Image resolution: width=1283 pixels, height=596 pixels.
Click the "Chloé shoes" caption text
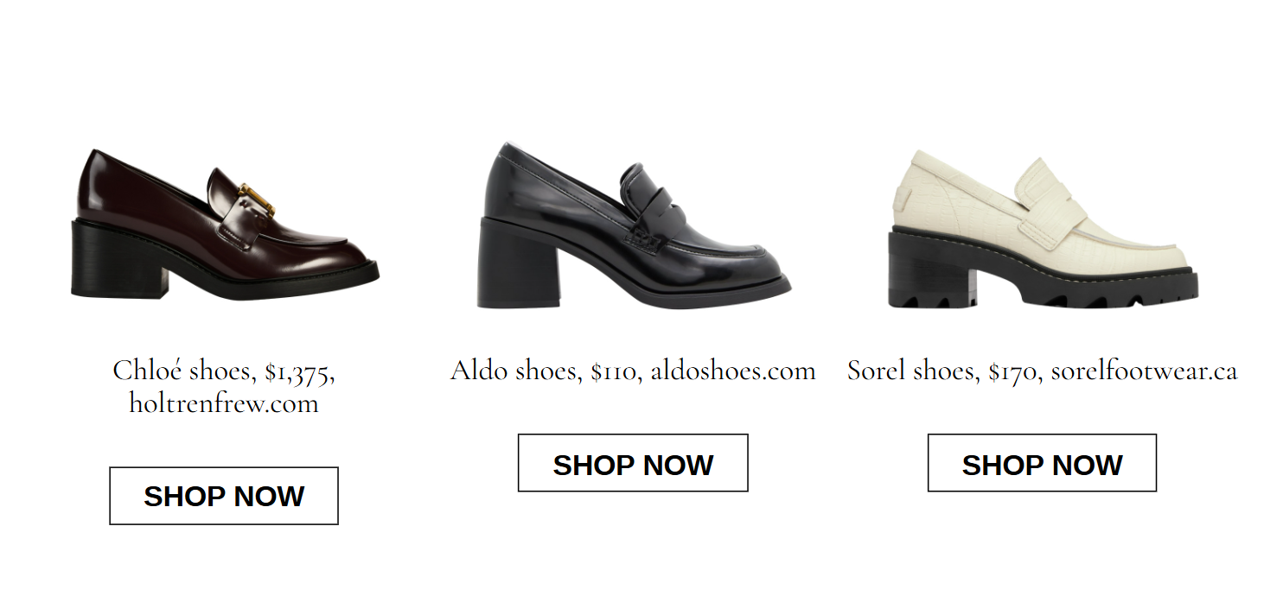tap(182, 371)
